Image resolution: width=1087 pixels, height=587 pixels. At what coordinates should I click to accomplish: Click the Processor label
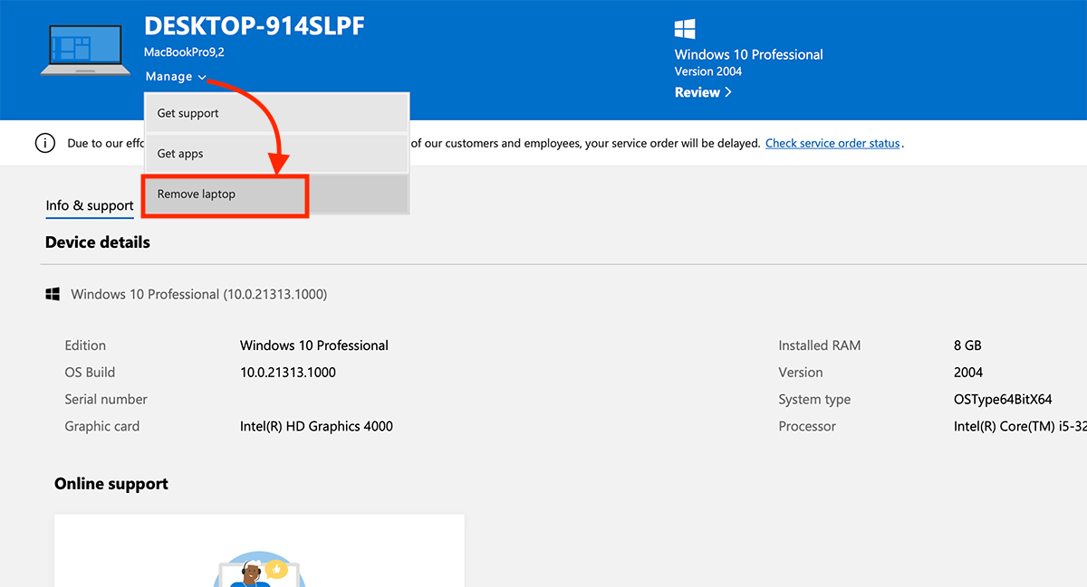tap(807, 427)
